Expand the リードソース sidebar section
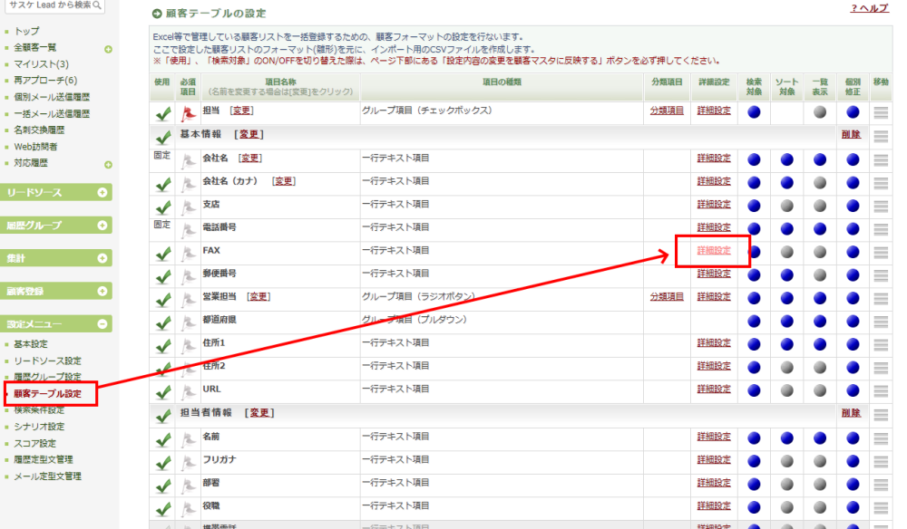 [x=102, y=192]
